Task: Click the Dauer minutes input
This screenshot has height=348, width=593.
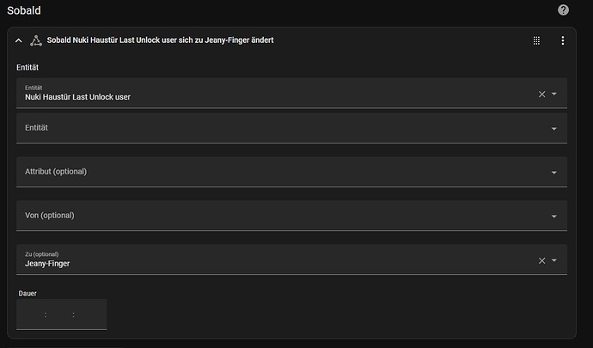Action: [59, 314]
